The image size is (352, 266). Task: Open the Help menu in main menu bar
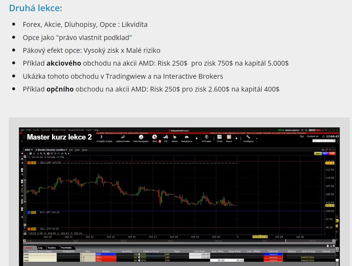[x=96, y=130]
